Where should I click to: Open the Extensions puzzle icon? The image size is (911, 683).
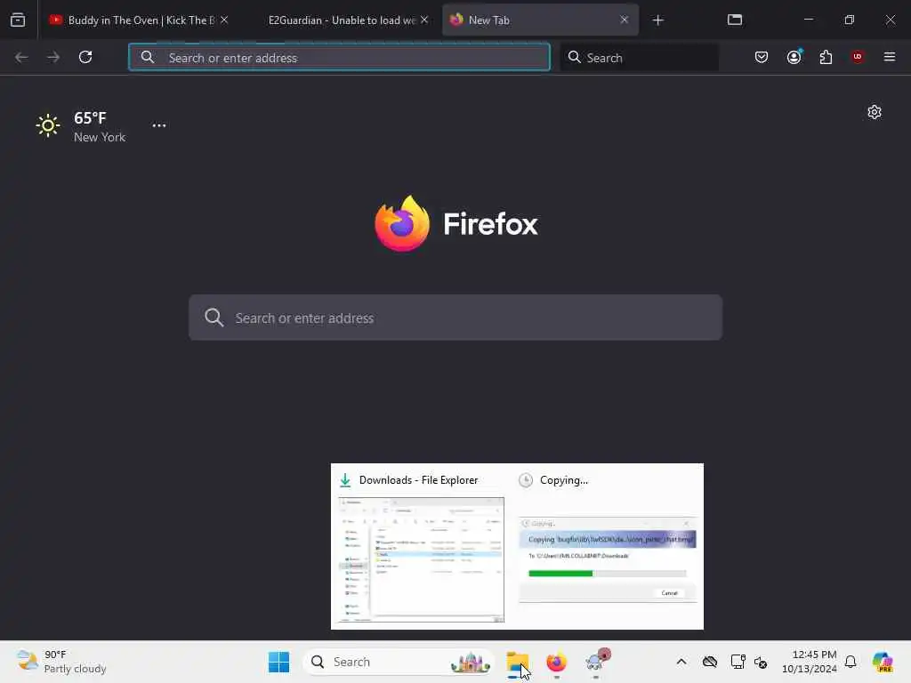click(826, 57)
